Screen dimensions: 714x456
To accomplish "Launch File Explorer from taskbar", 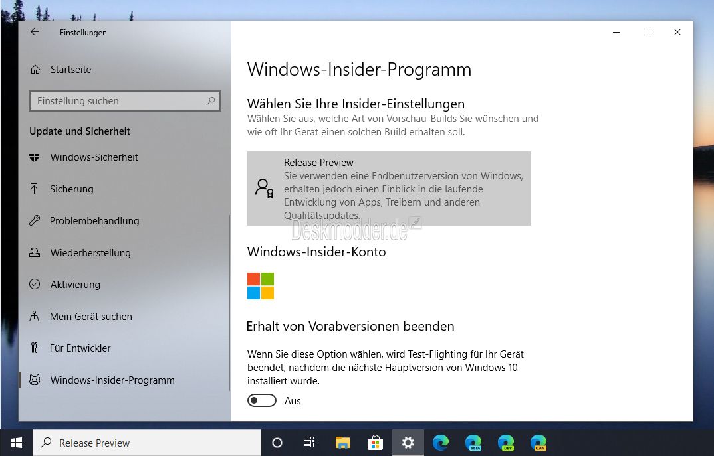I will click(342, 443).
